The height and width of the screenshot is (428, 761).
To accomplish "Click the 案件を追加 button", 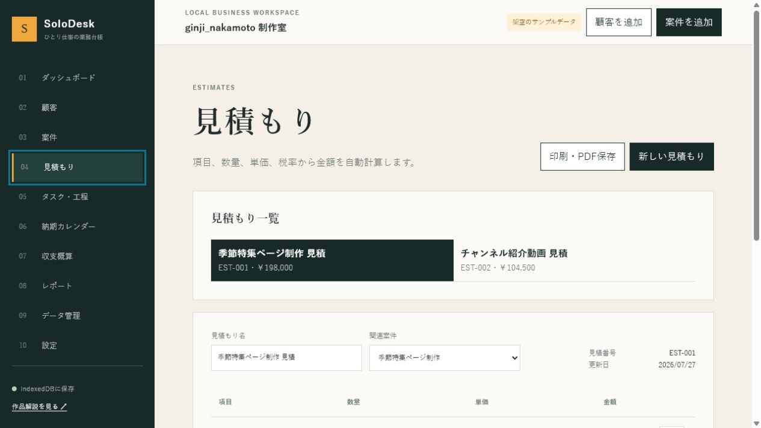I will 689,22.
